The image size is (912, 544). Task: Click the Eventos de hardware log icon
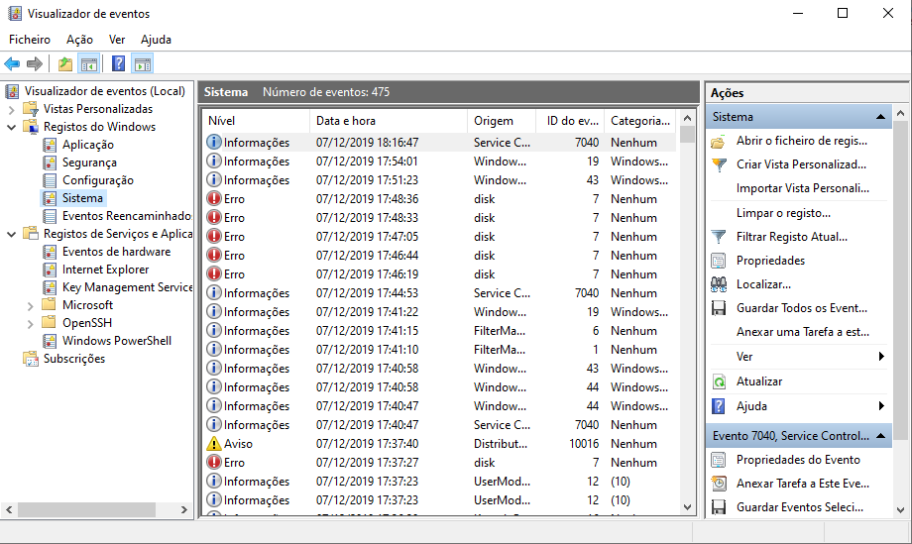coord(51,252)
